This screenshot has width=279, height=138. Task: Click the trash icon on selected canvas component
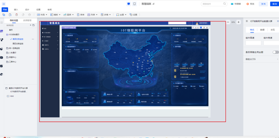(207, 27)
